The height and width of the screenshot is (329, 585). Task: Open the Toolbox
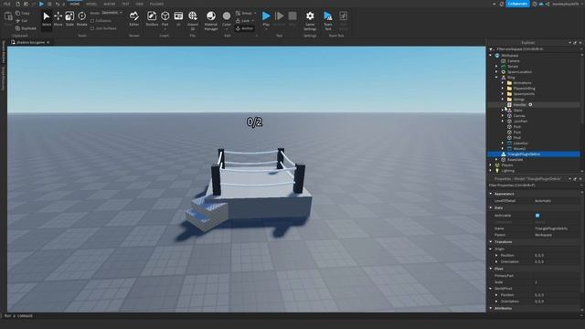pos(152,19)
